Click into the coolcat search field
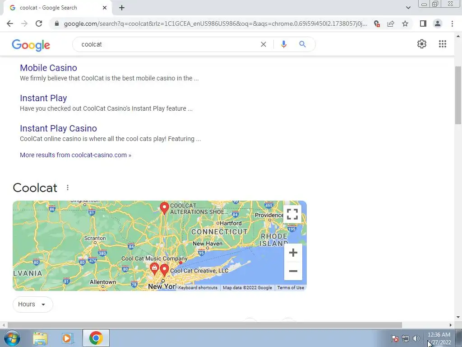 (x=168, y=44)
